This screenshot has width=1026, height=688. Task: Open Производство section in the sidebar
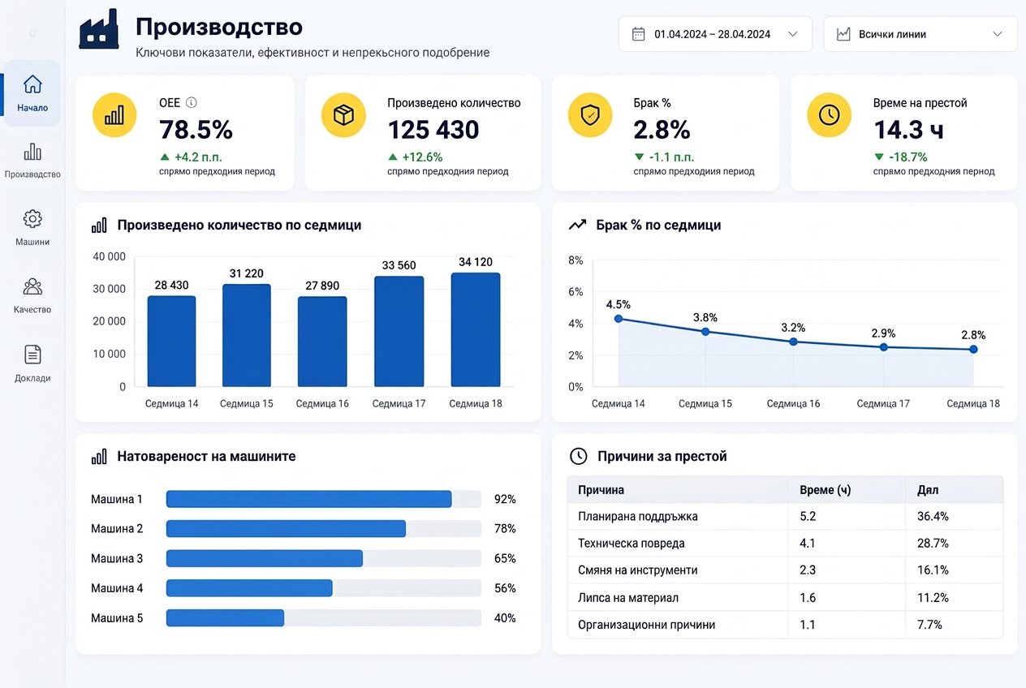tap(32, 161)
